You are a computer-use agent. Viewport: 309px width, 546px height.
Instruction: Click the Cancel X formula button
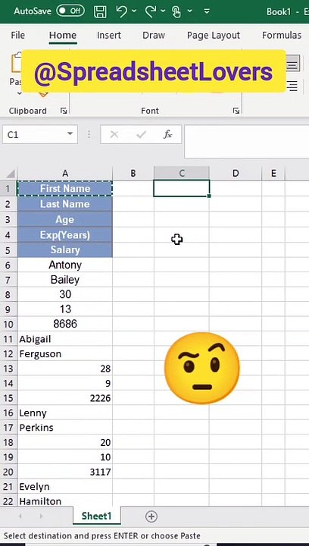[114, 134]
